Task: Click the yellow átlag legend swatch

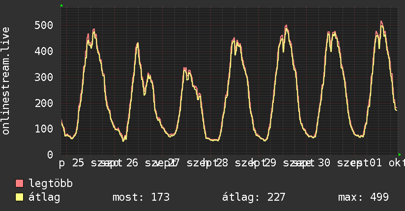Action: pos(19,197)
